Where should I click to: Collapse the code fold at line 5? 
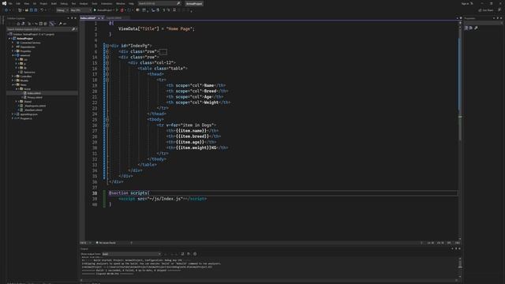pos(107,46)
